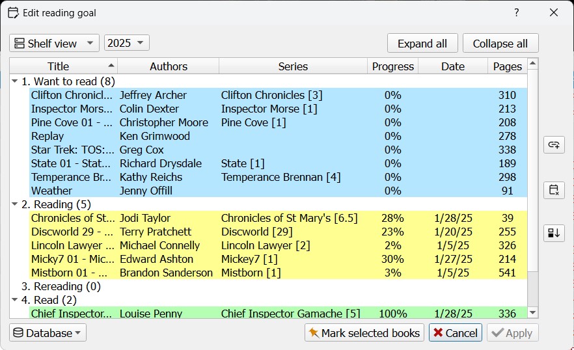Click the Collapse all button
This screenshot has height=350, width=574.
point(500,44)
